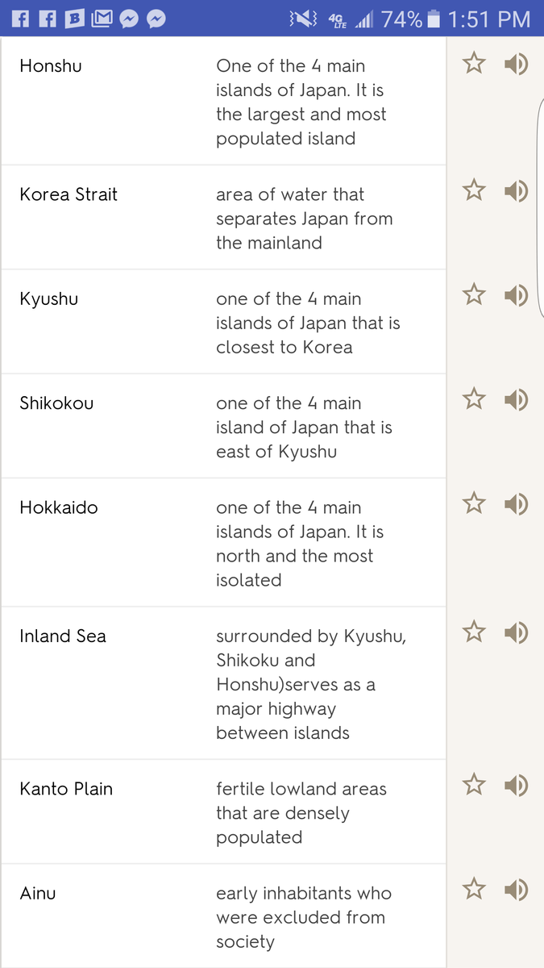
Task: Play audio for Inland Sea
Action: point(516,632)
